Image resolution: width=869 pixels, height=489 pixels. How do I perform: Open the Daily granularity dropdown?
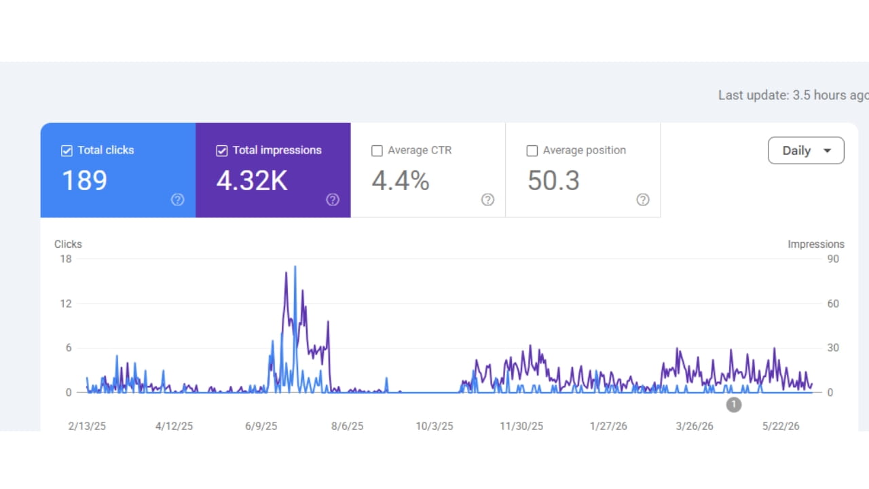click(x=806, y=151)
